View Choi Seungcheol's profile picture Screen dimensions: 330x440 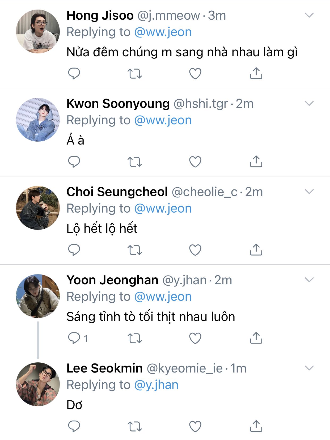[x=38, y=208]
